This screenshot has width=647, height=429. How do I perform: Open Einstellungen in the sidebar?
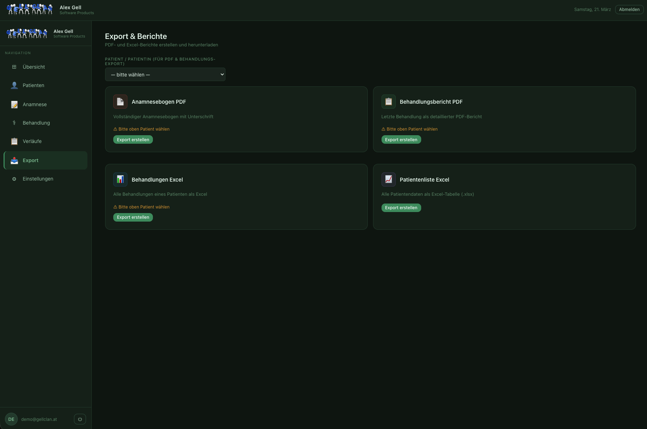[46, 179]
